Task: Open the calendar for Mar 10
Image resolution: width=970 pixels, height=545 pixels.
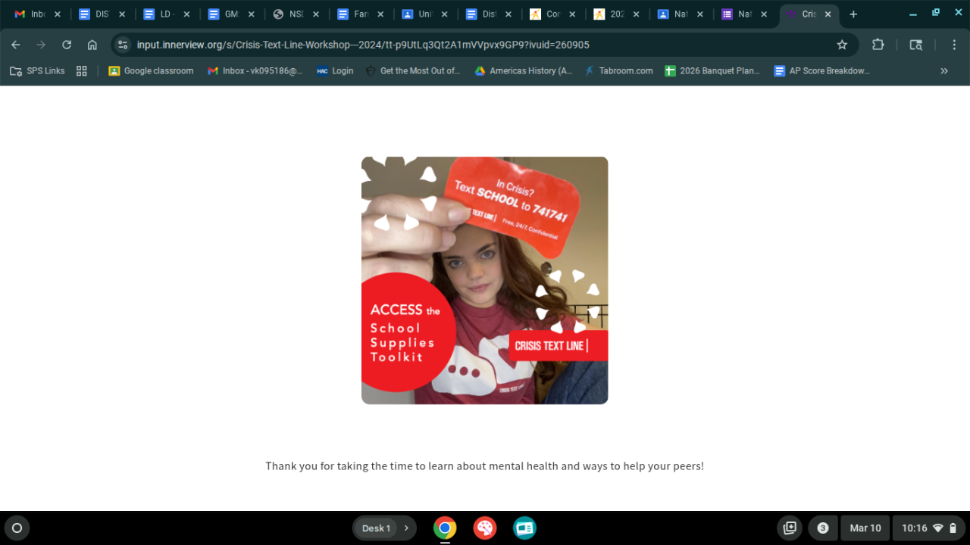Action: click(x=865, y=528)
